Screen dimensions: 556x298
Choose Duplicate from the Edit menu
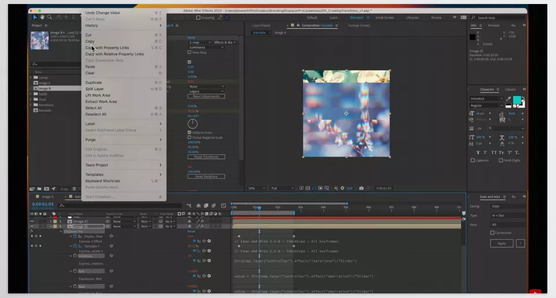(x=94, y=83)
